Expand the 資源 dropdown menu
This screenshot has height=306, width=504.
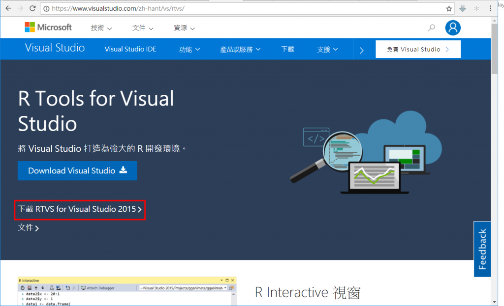pyautogui.click(x=184, y=28)
